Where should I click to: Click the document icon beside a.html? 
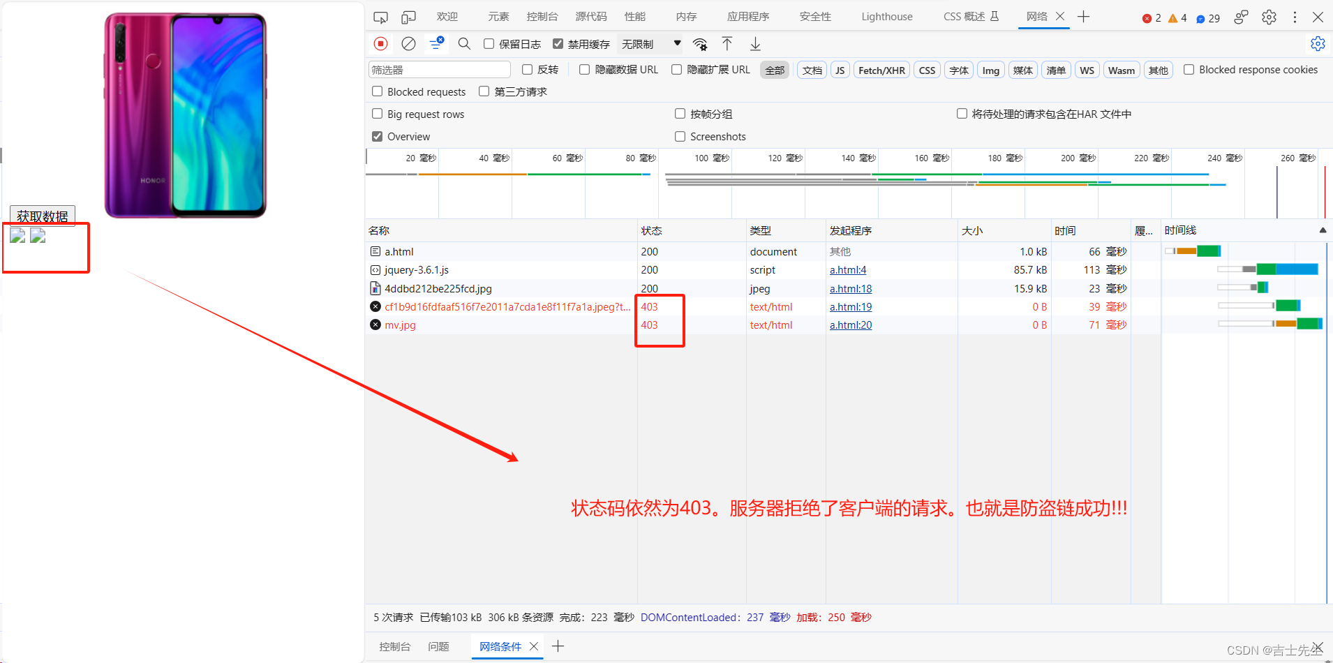[375, 251]
